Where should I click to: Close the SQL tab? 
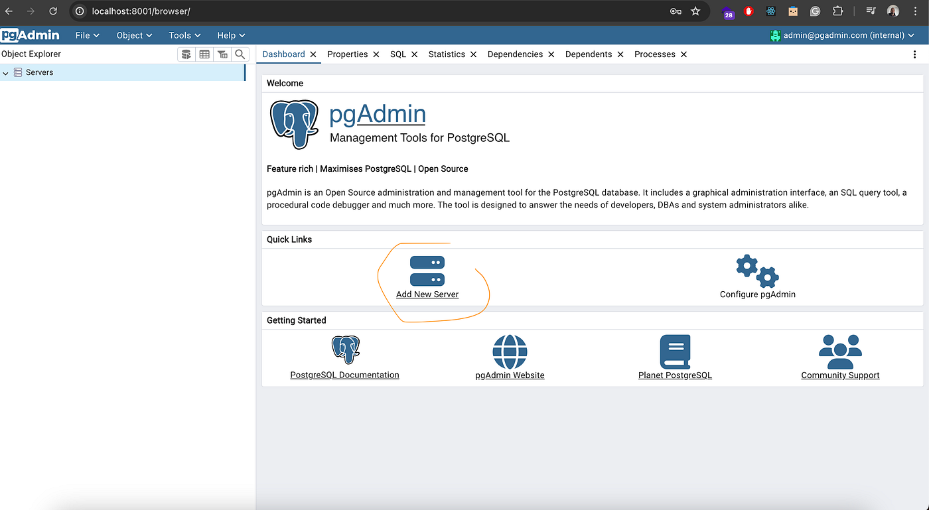coord(414,54)
